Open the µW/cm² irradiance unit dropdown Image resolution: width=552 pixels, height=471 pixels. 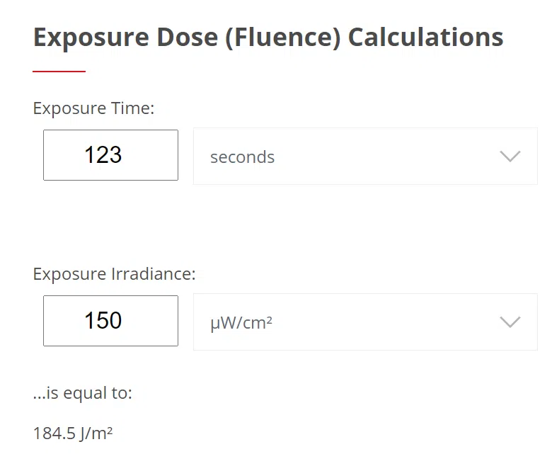tap(364, 322)
